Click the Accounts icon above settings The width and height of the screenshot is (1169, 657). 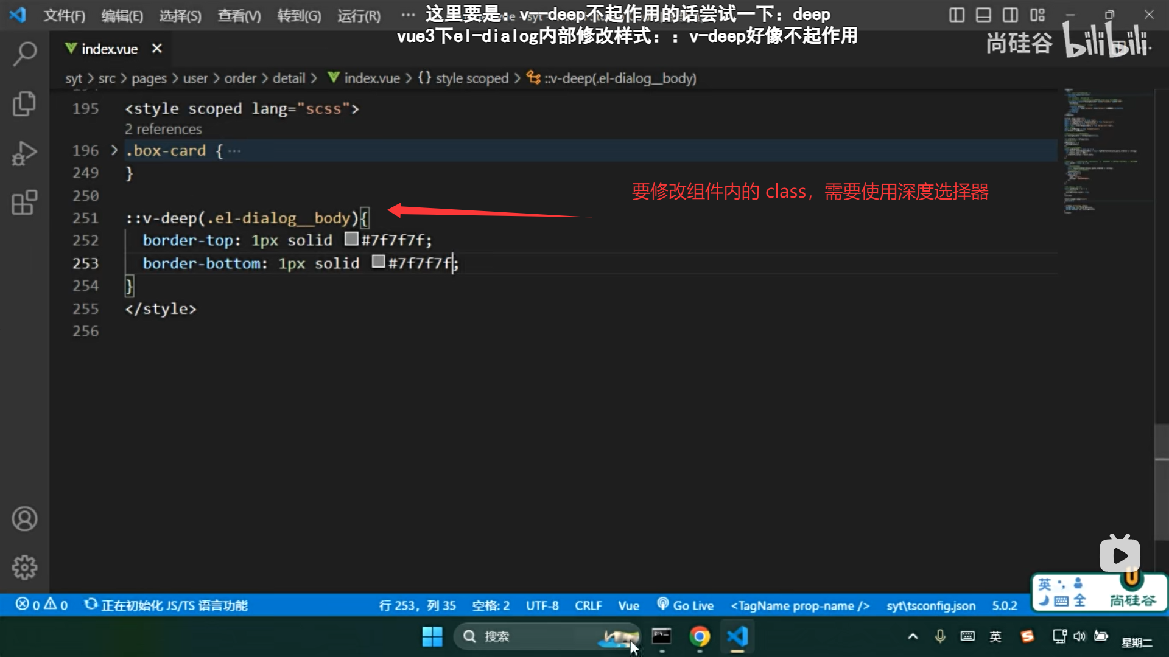click(x=24, y=519)
